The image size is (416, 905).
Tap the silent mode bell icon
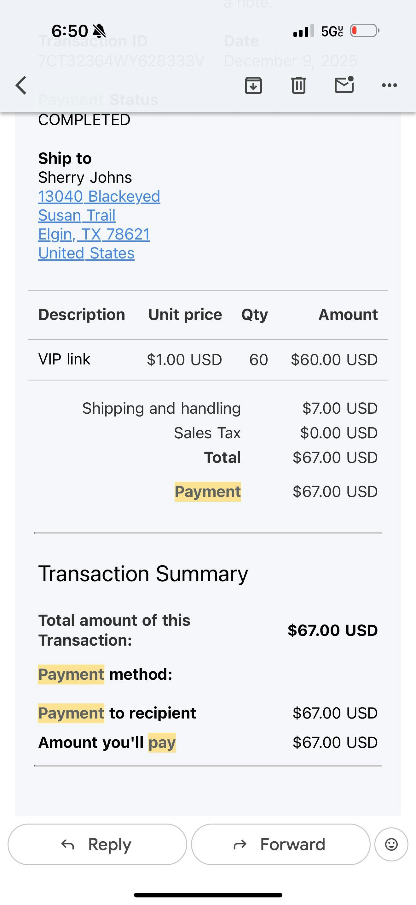click(99, 31)
